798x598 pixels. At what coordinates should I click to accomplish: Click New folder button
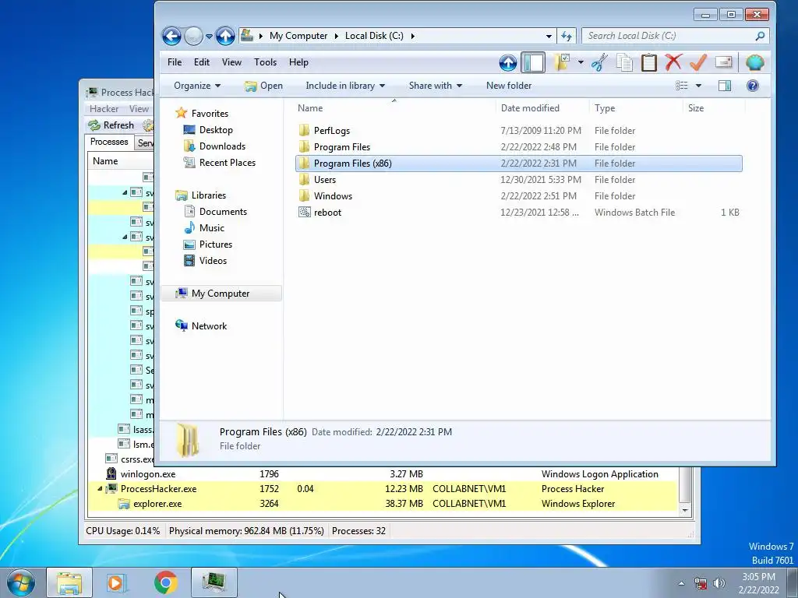509,86
